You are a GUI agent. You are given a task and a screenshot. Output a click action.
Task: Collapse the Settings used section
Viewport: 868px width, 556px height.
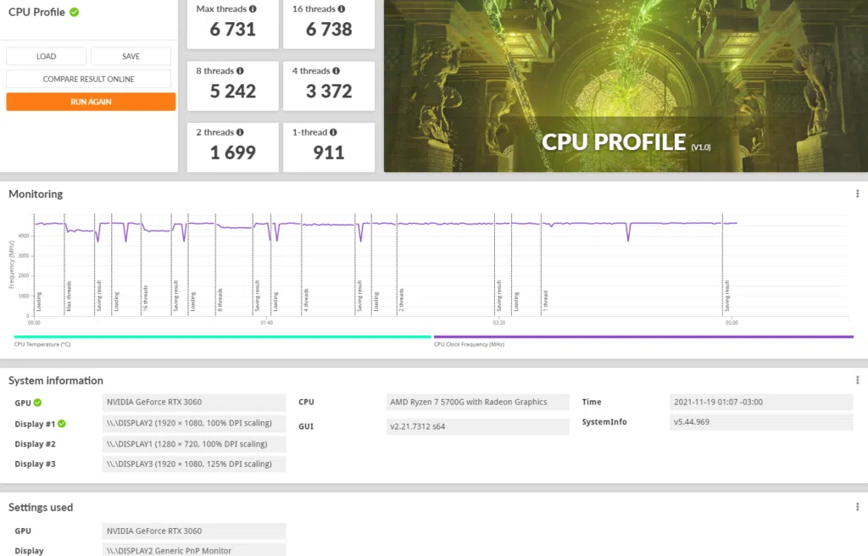click(x=41, y=507)
